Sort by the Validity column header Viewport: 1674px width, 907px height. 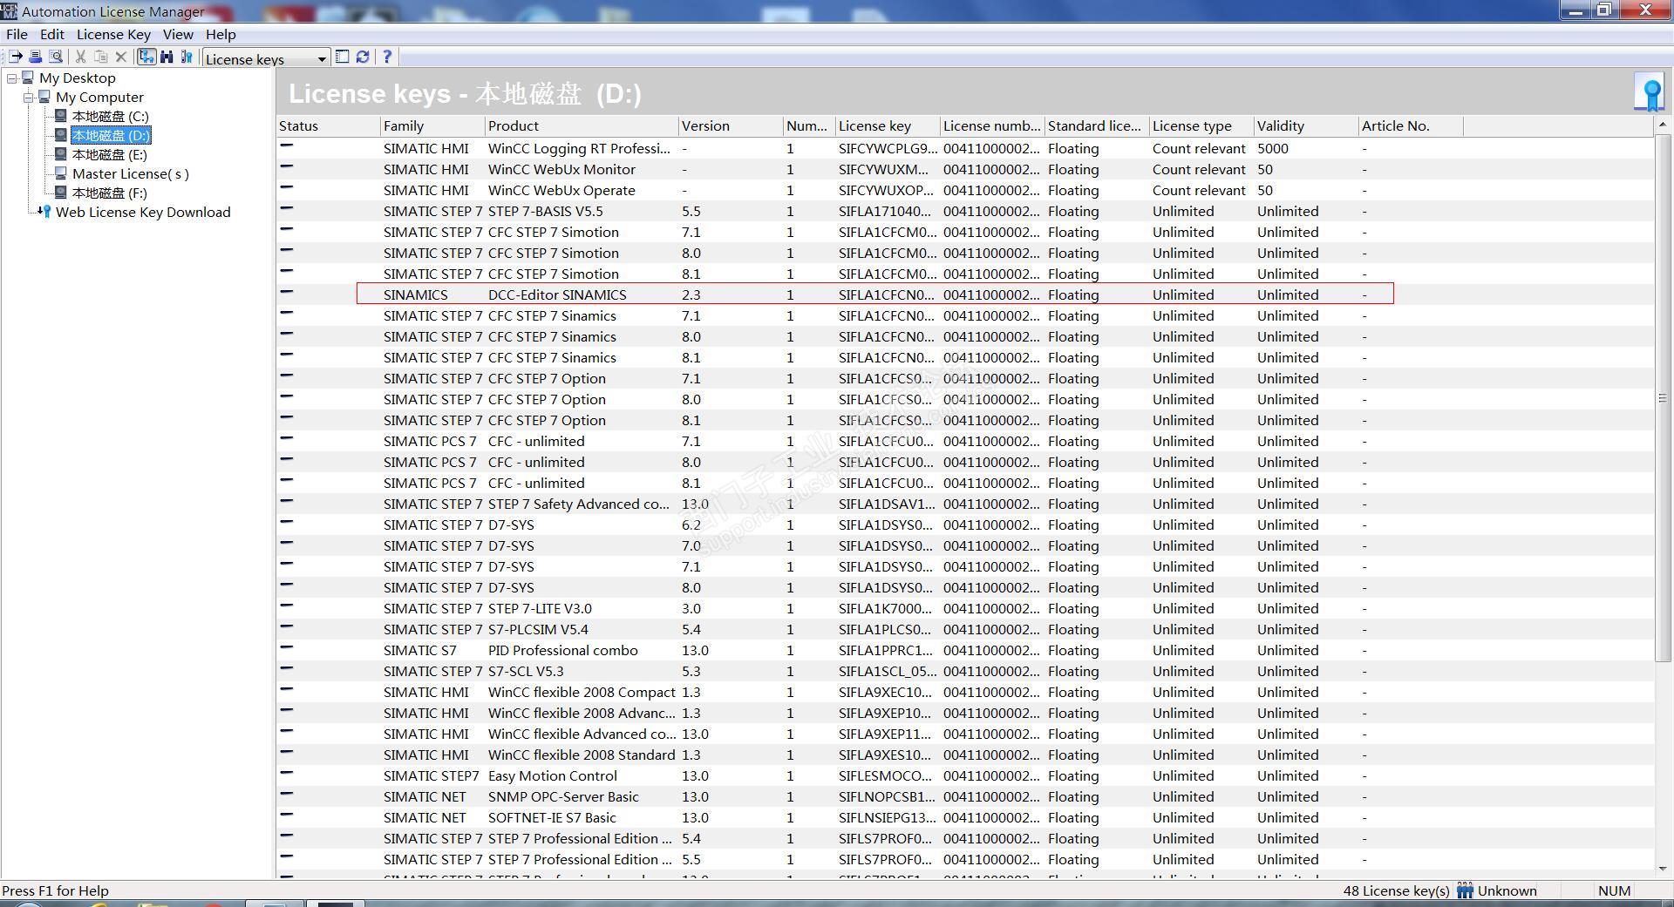[1306, 125]
